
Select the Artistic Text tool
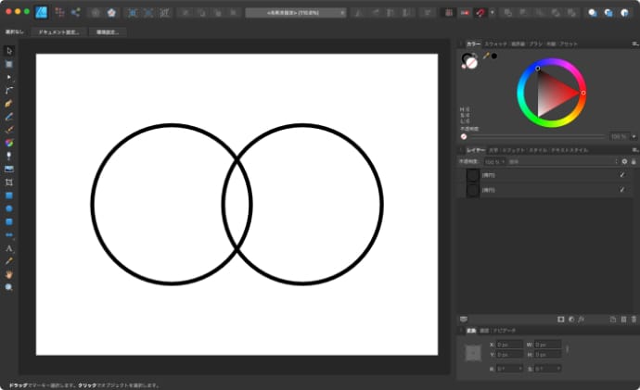9,248
